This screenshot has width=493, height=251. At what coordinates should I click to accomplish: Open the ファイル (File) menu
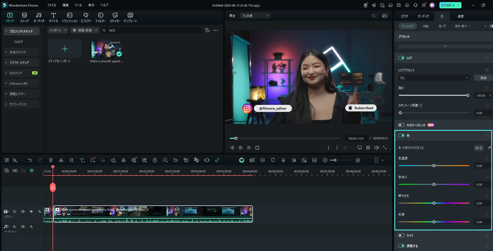[52, 5]
